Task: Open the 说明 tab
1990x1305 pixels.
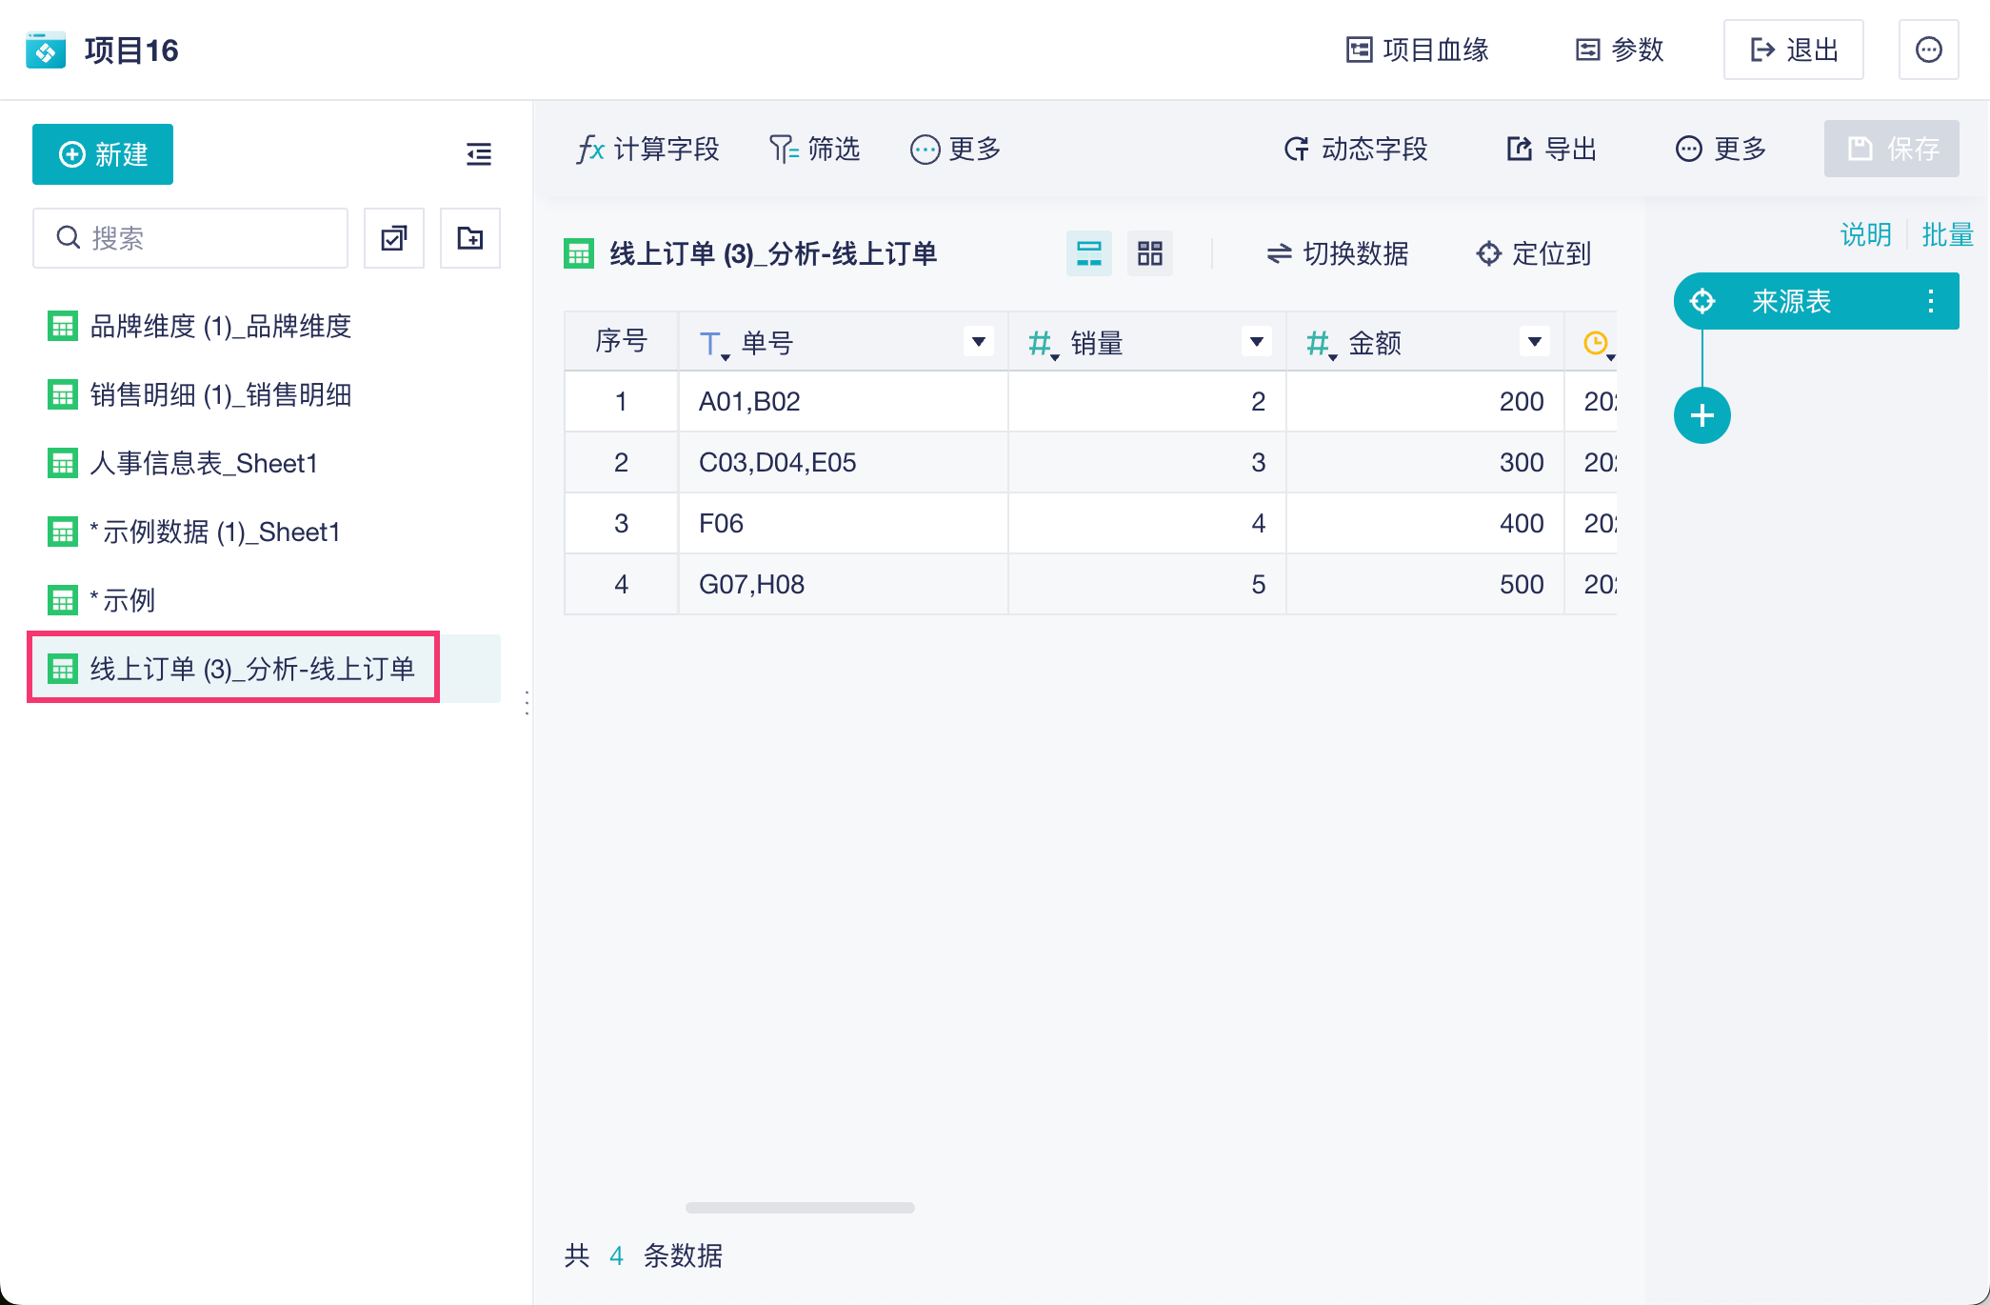Action: [1865, 234]
